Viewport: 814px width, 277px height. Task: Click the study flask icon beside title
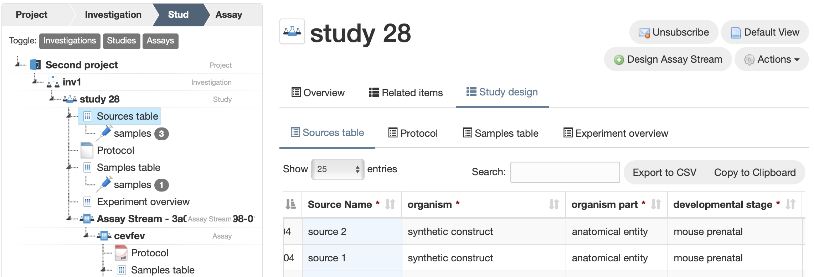point(292,31)
